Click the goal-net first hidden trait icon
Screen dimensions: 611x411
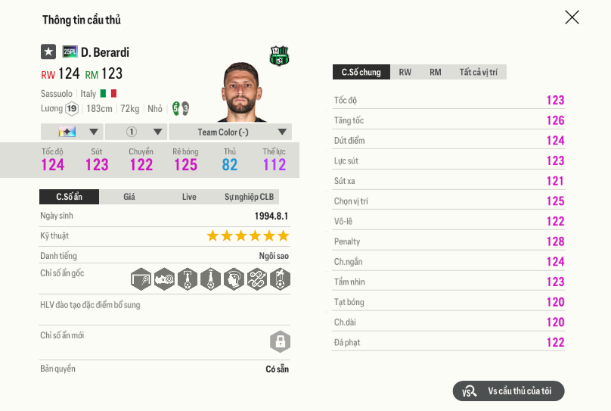click(141, 279)
